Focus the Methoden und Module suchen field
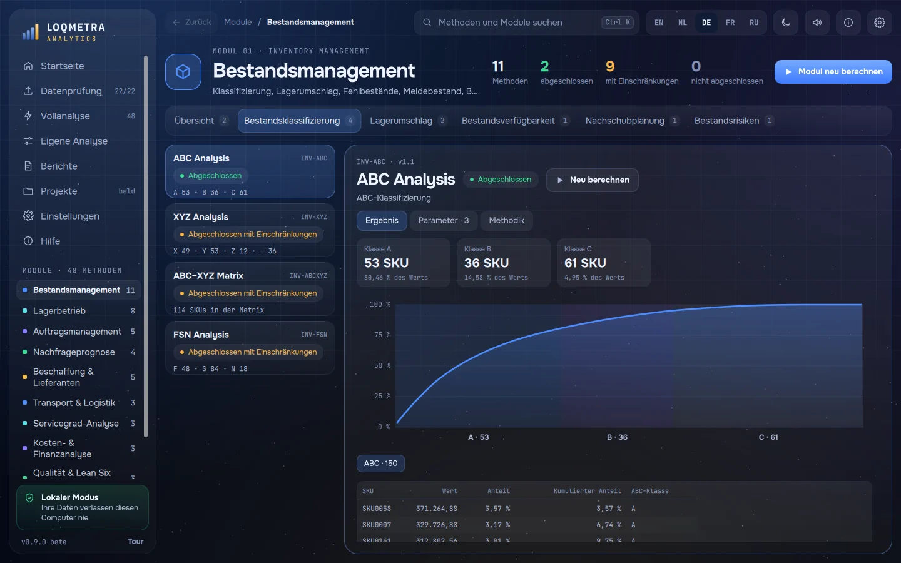Image resolution: width=901 pixels, height=563 pixels. click(x=527, y=23)
